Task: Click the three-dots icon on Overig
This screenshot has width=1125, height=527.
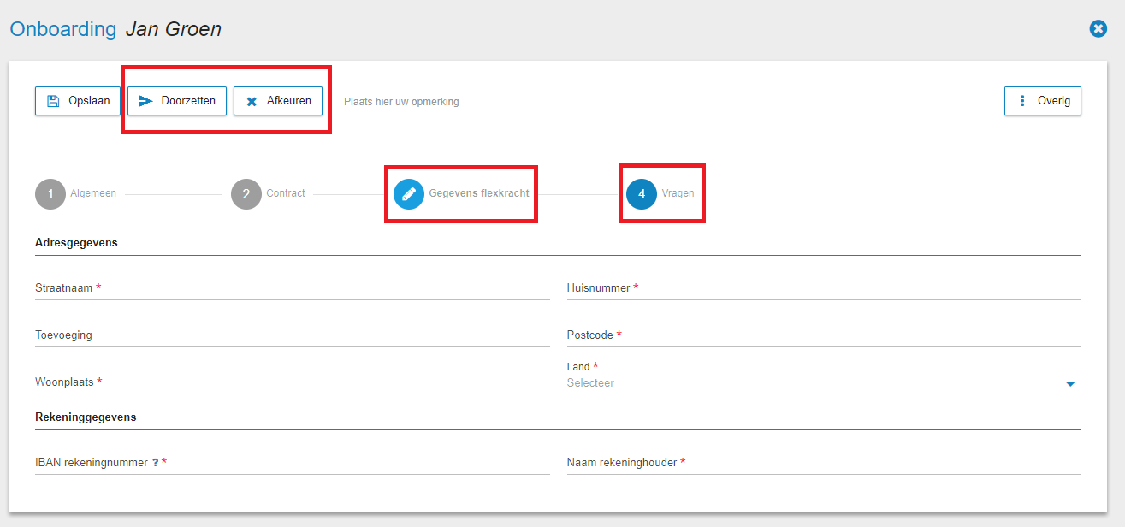Action: point(1021,101)
